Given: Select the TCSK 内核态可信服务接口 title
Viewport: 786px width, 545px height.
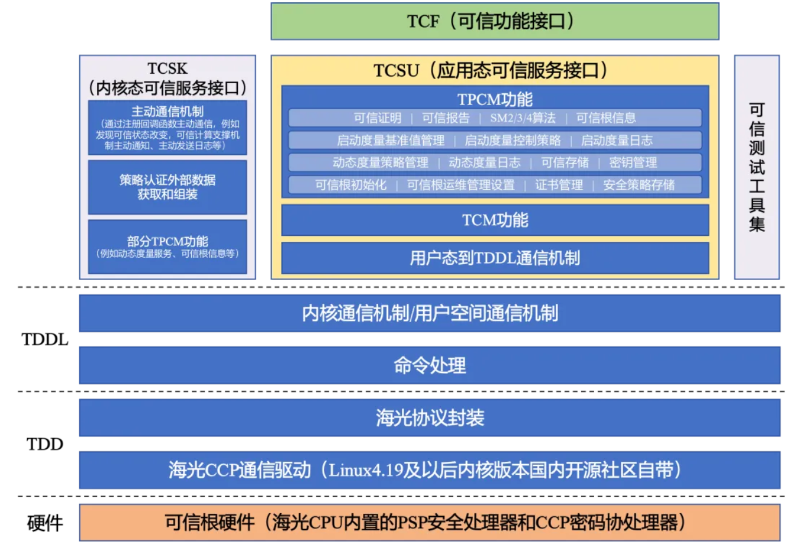Looking at the screenshot, I should (168, 78).
